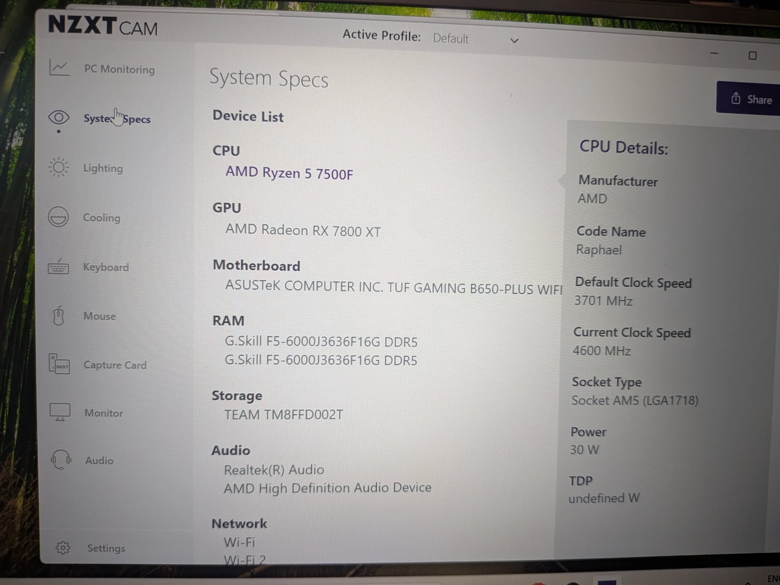The image size is (780, 585).
Task: Expand the Active Profile dropdown chevron
Action: click(x=514, y=41)
